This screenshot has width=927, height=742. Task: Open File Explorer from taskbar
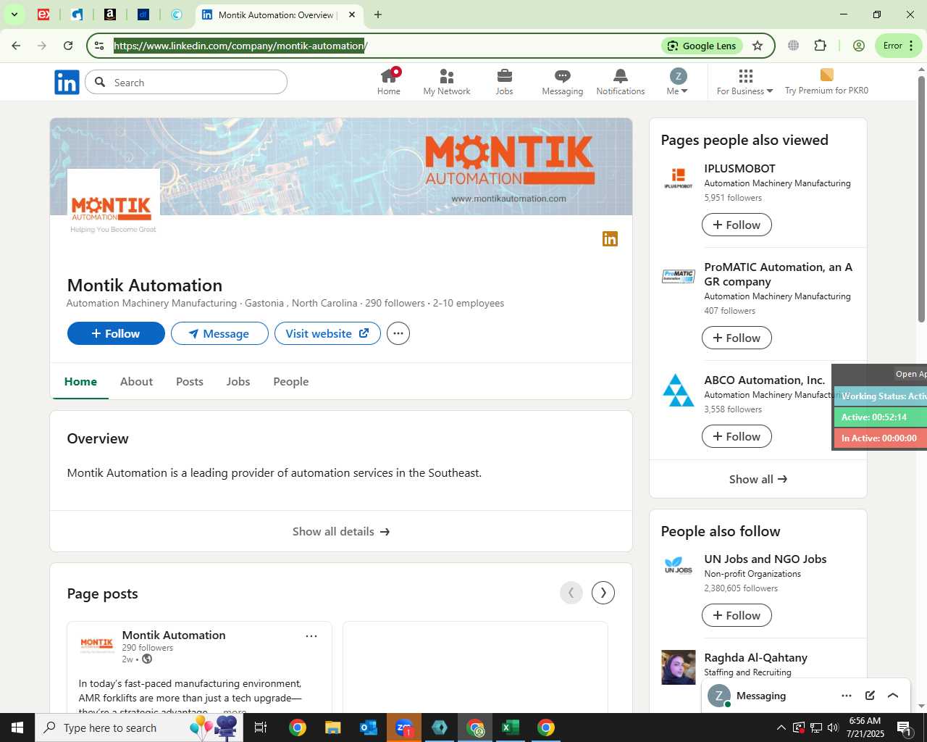point(333,728)
